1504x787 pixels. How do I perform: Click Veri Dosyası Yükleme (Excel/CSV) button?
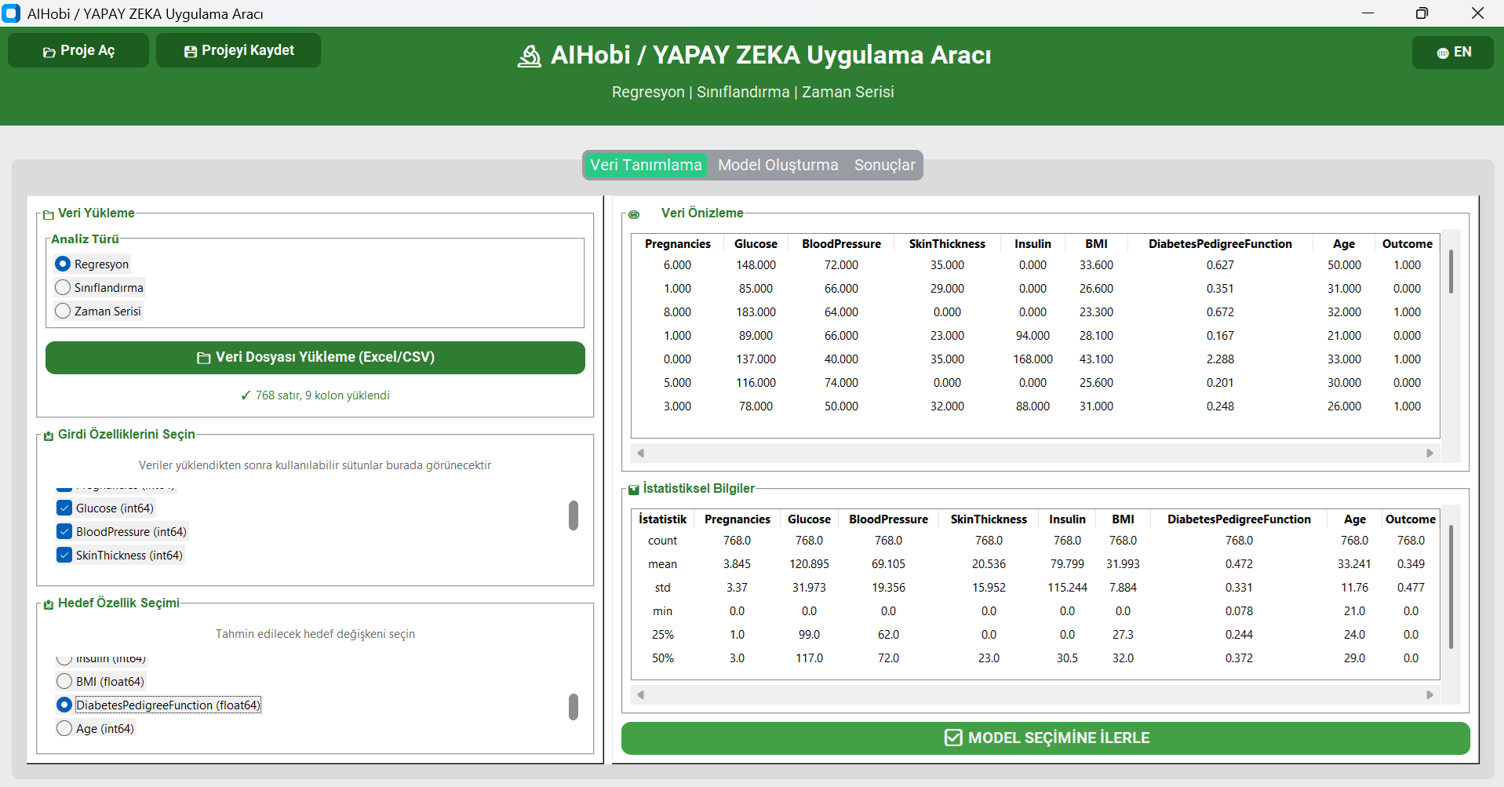click(x=315, y=357)
